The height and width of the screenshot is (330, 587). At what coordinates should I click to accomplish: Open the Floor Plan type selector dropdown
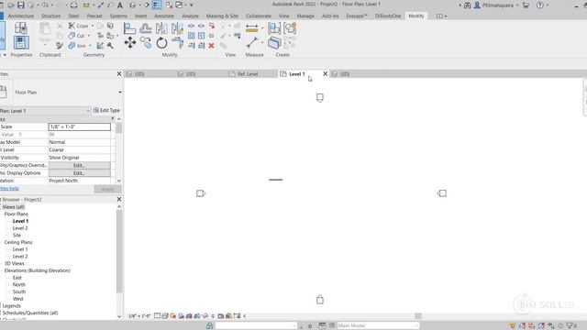[x=120, y=93]
